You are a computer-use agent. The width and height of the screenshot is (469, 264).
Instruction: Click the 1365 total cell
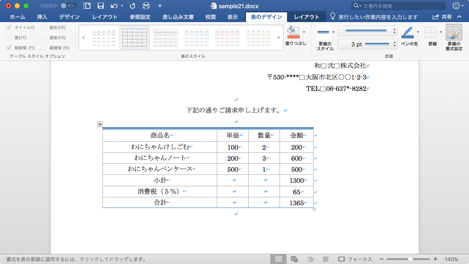click(x=296, y=203)
